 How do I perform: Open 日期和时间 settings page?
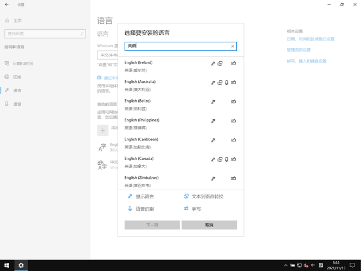pyautogui.click(x=23, y=63)
